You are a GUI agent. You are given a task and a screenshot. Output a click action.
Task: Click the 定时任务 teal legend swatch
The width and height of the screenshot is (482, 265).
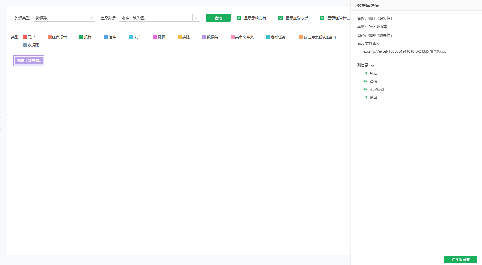(268, 37)
